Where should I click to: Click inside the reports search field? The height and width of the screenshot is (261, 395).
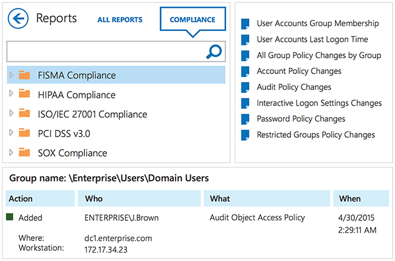(103, 52)
